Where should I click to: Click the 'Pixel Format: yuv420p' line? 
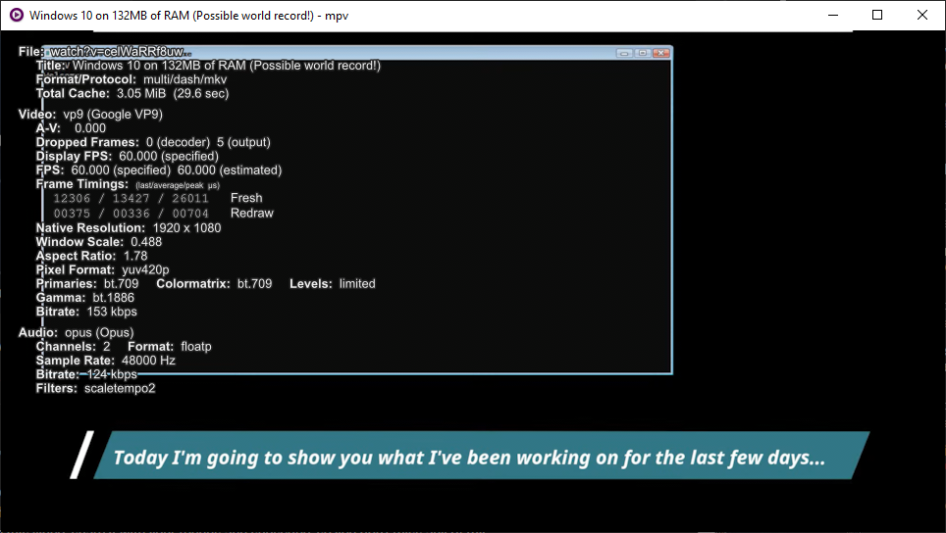(x=103, y=269)
